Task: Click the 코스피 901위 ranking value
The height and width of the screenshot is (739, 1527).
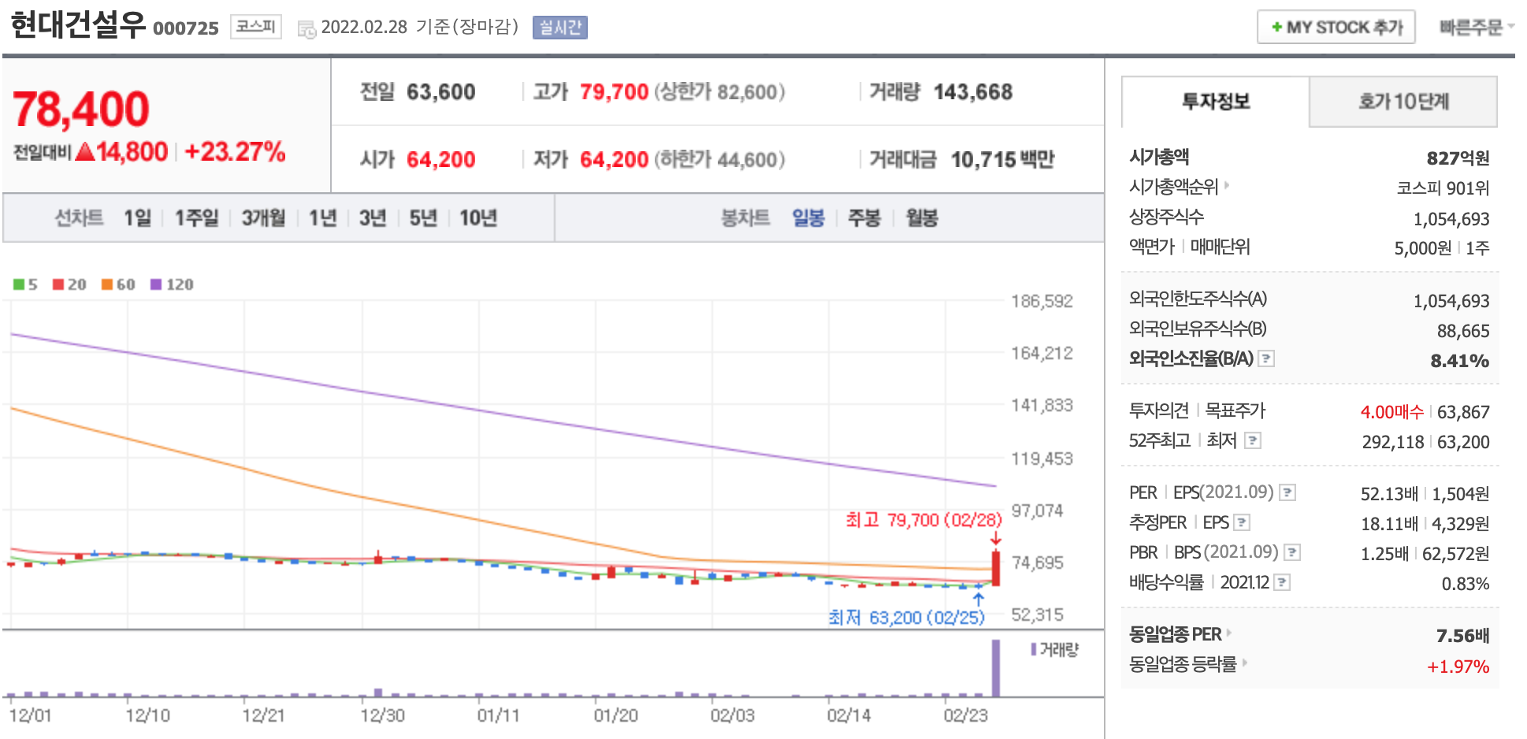Action: click(1443, 188)
